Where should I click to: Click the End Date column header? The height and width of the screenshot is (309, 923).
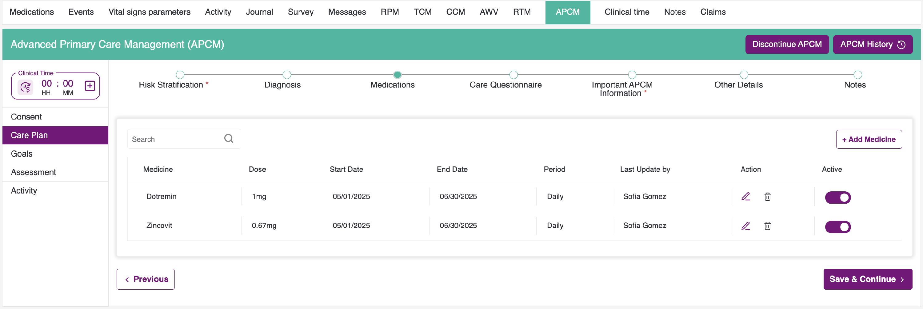click(452, 169)
